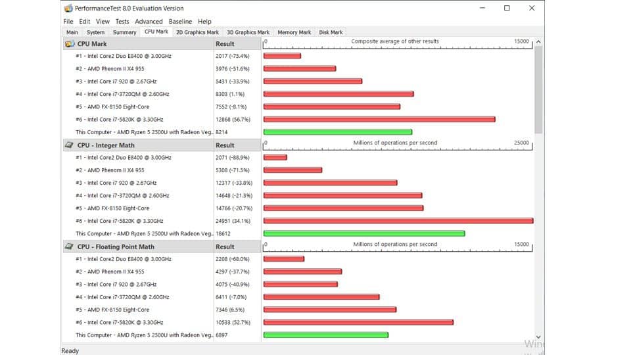The image size is (631, 355).
Task: Click the CPU - Floating Point Math header label
Action: coord(116,247)
